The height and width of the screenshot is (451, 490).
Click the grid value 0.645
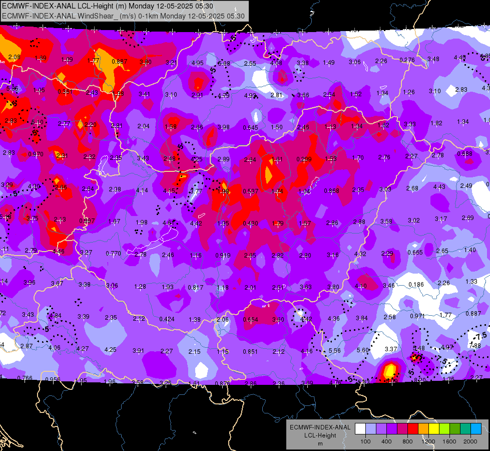click(251, 128)
